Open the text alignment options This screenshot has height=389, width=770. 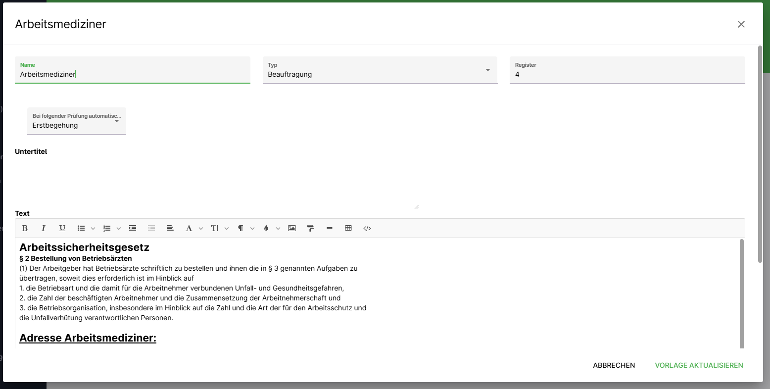pyautogui.click(x=170, y=228)
